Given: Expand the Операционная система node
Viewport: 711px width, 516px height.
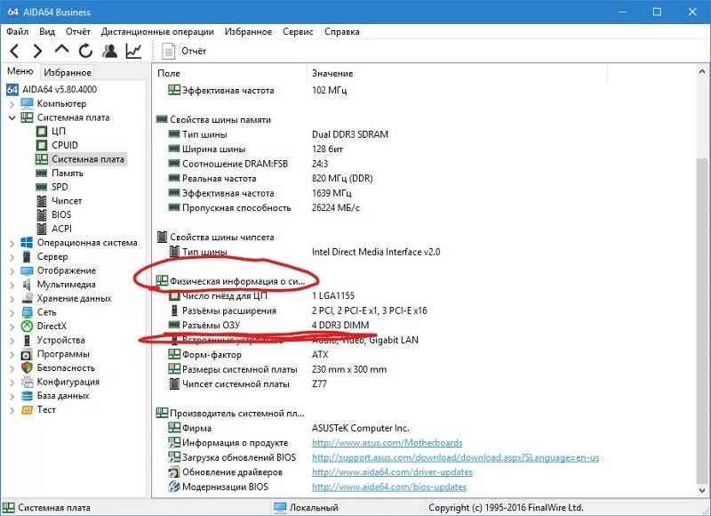Looking at the screenshot, I should point(12,243).
